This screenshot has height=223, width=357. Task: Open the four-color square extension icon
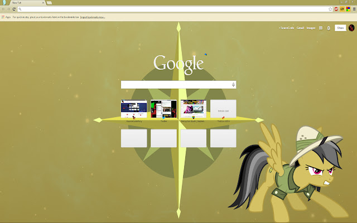pyautogui.click(x=348, y=9)
